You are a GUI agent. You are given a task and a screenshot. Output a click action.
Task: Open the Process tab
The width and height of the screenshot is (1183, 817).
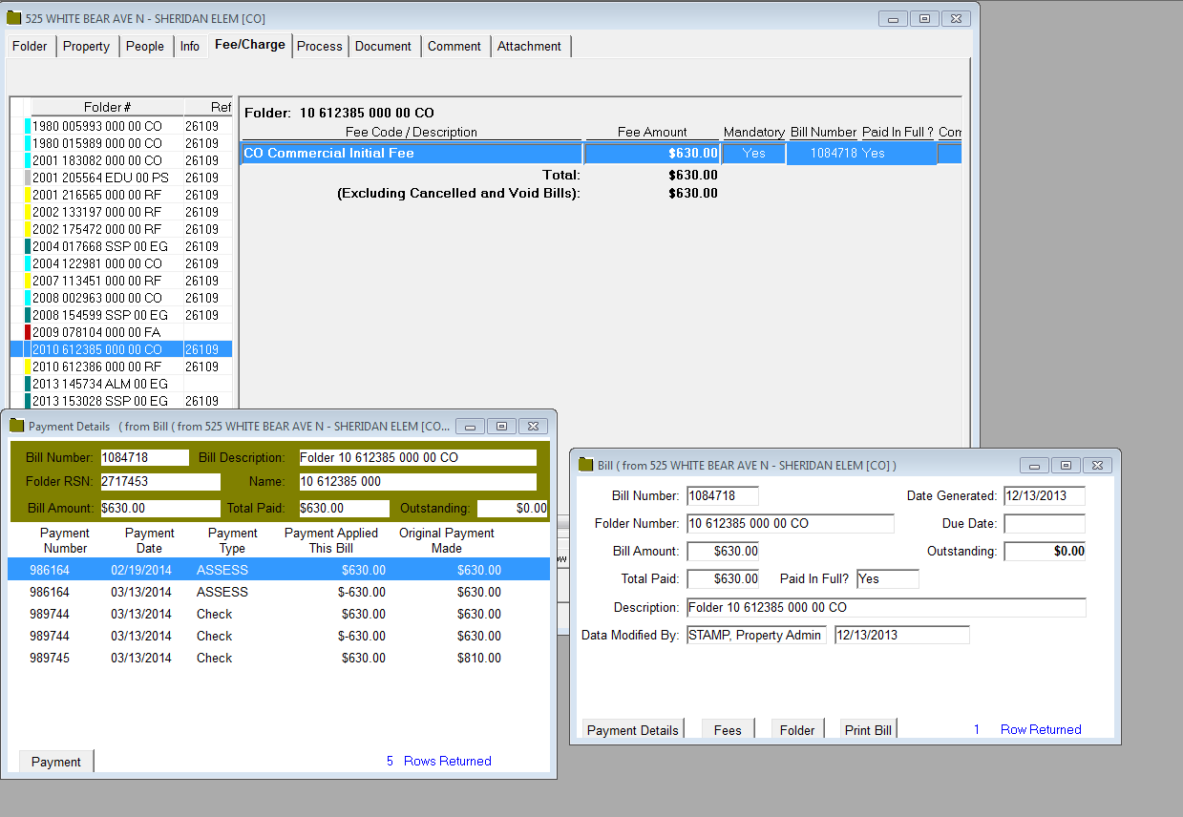tap(319, 46)
